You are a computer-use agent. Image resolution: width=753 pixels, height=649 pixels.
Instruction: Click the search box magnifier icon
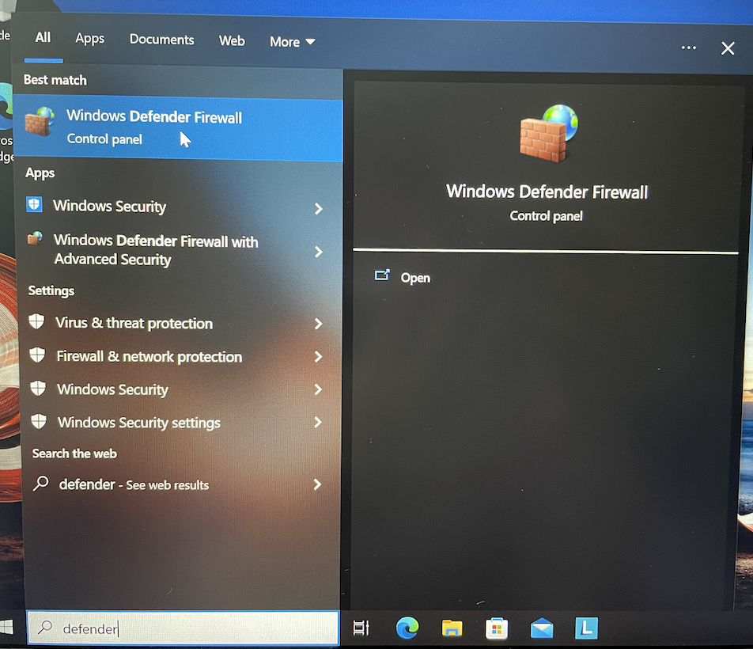pos(45,627)
